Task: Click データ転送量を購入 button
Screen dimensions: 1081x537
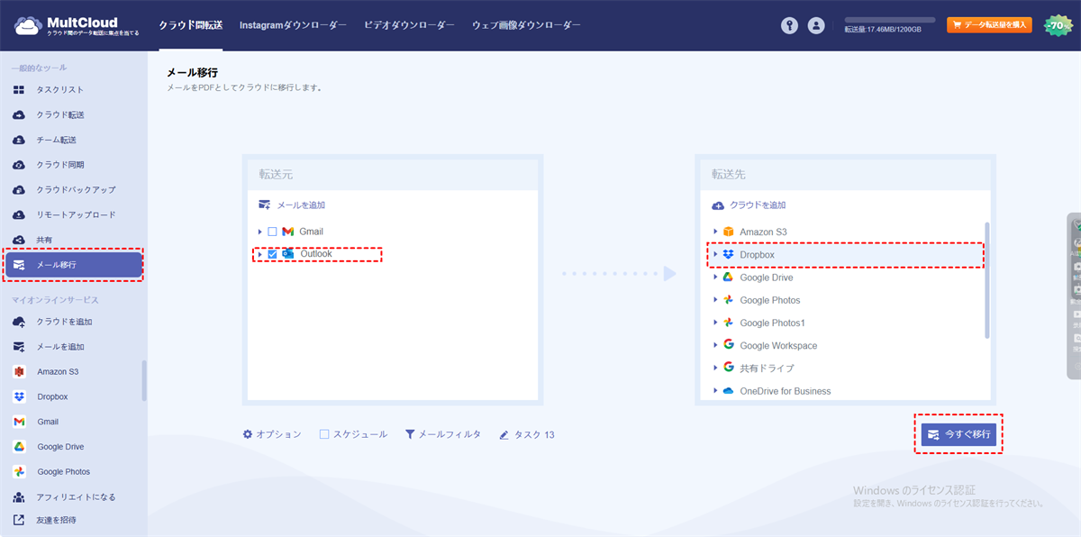Action: pos(989,25)
